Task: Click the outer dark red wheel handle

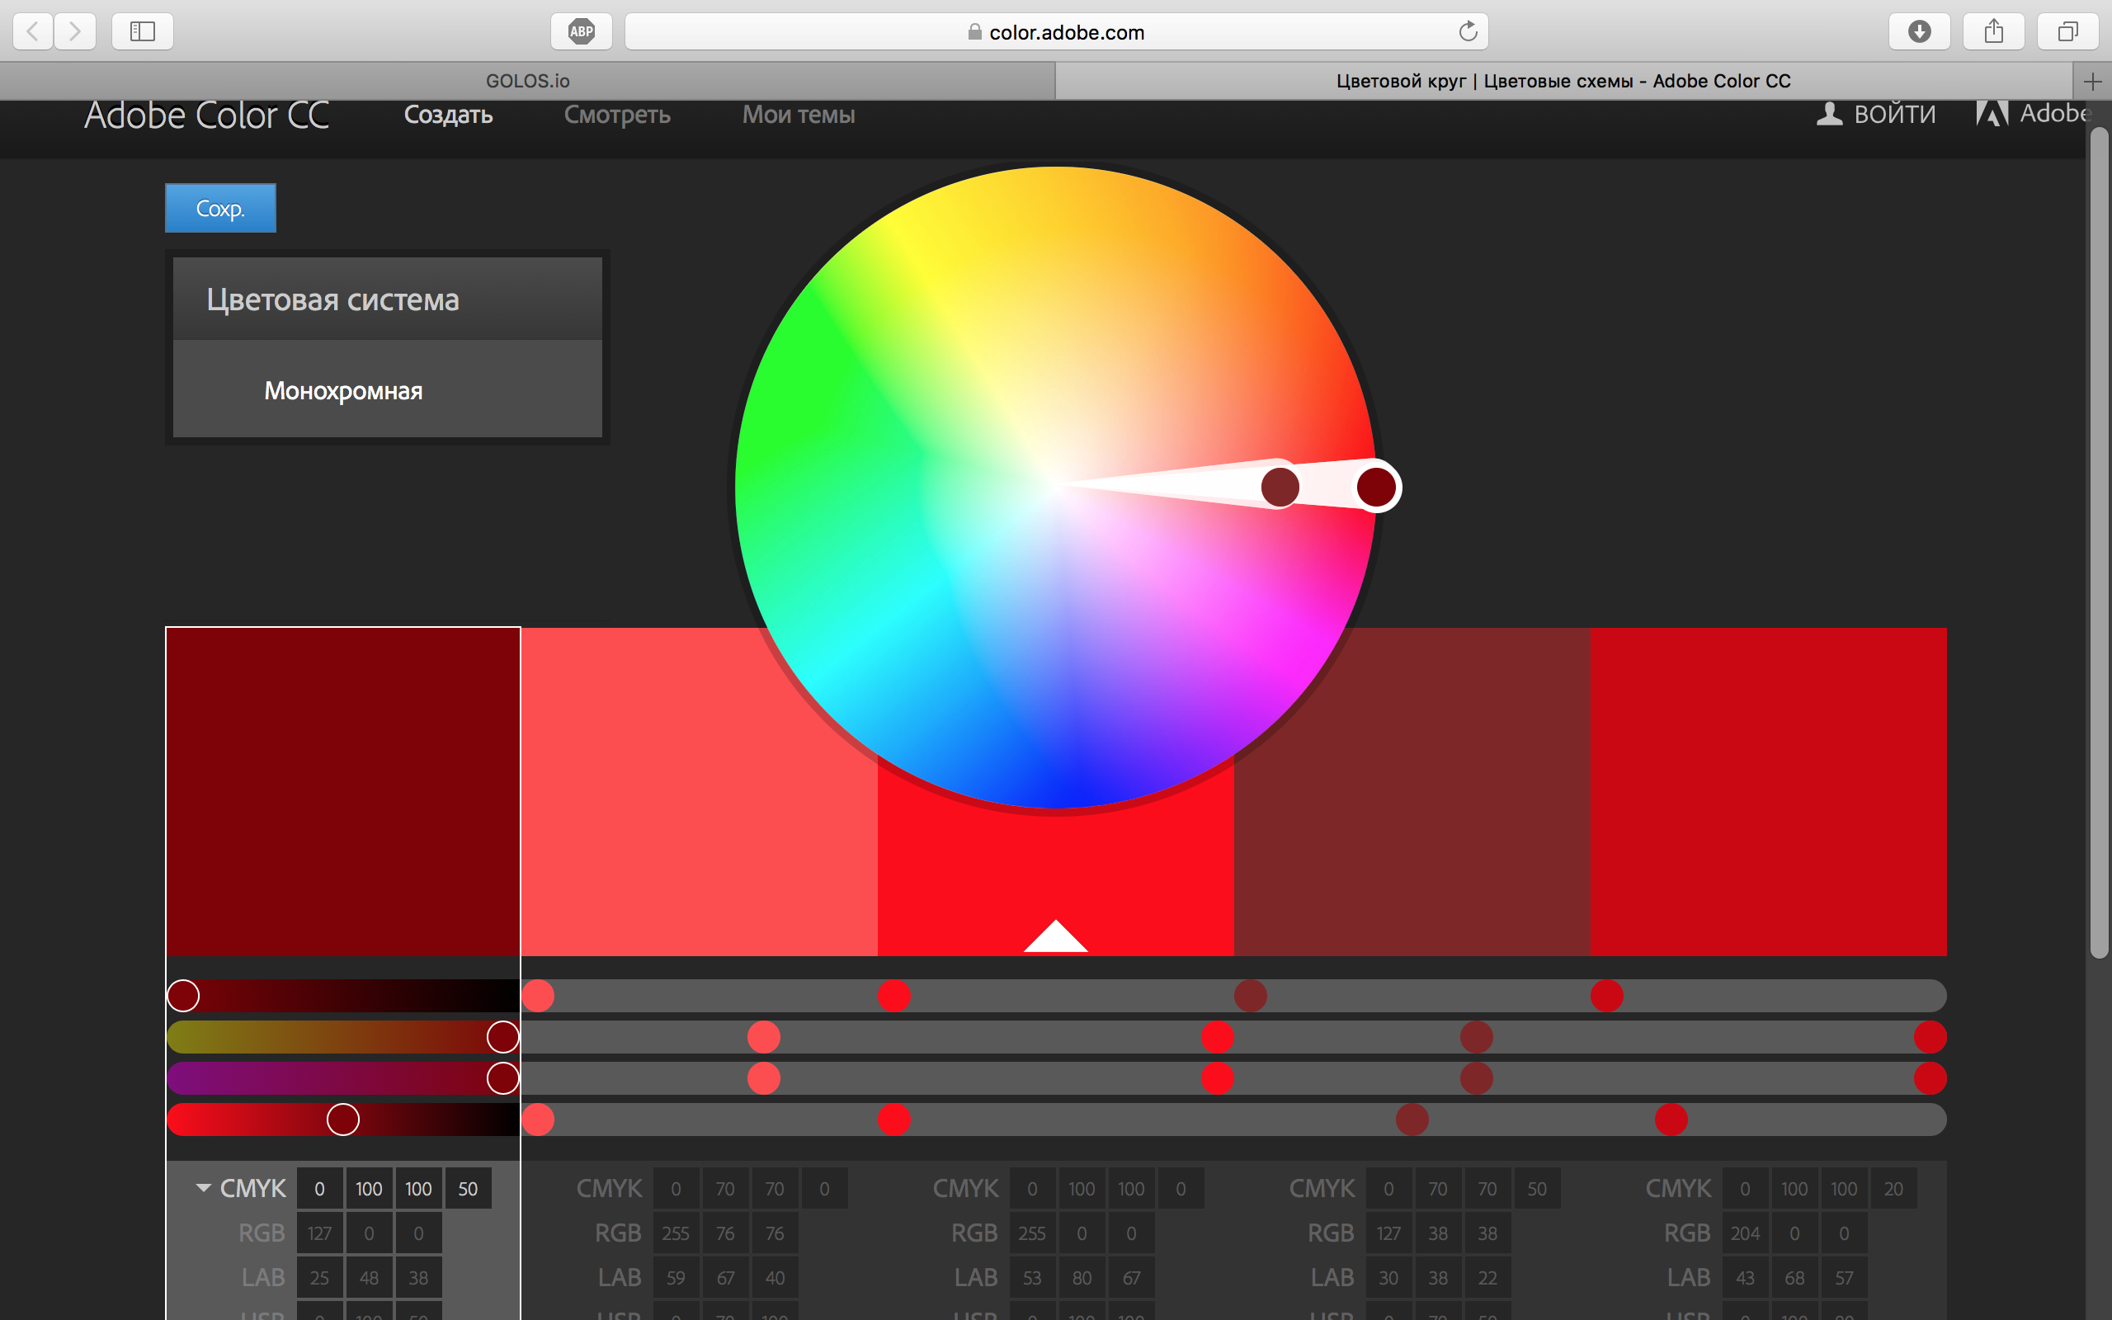Action: click(x=1376, y=486)
